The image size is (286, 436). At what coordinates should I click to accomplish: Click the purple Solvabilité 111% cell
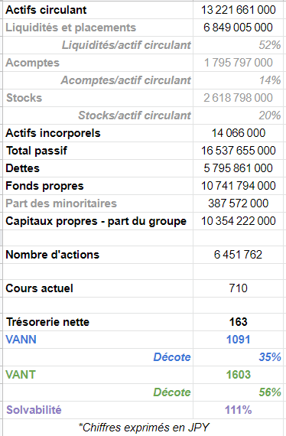pos(238,410)
